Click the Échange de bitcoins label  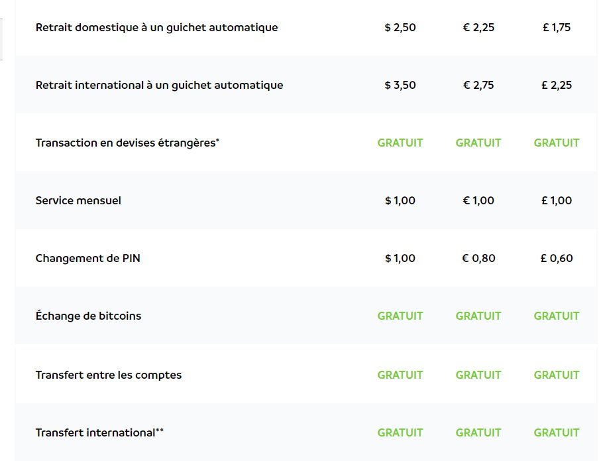[x=88, y=316]
